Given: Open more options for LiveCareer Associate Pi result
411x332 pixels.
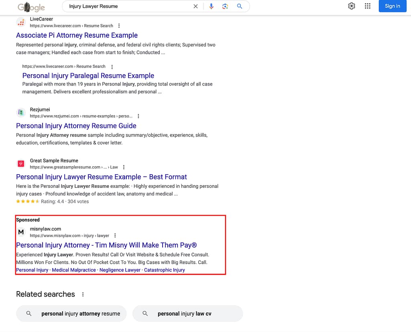Looking at the screenshot, I should pyautogui.click(x=119, y=26).
